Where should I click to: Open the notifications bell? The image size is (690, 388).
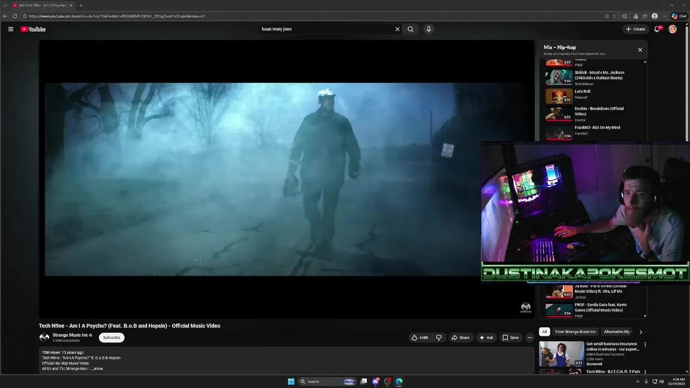(657, 29)
